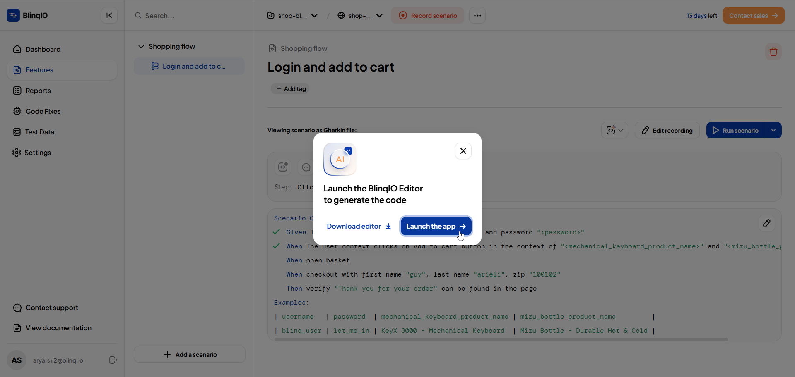The width and height of the screenshot is (795, 377).
Task: Open the Dashboard page
Action: coord(62,49)
